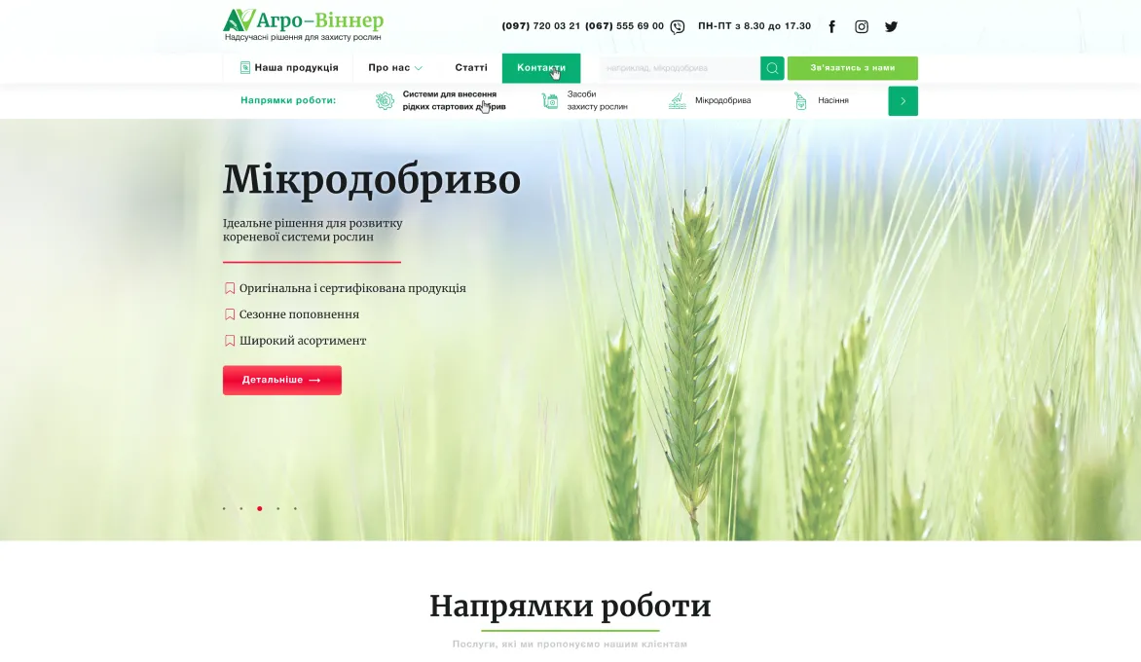Open the Viber contact icon
Image resolution: width=1141 pixels, height=662 pixels.
(x=678, y=27)
